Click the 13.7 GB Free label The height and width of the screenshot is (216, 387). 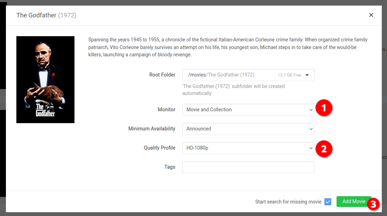coord(289,75)
